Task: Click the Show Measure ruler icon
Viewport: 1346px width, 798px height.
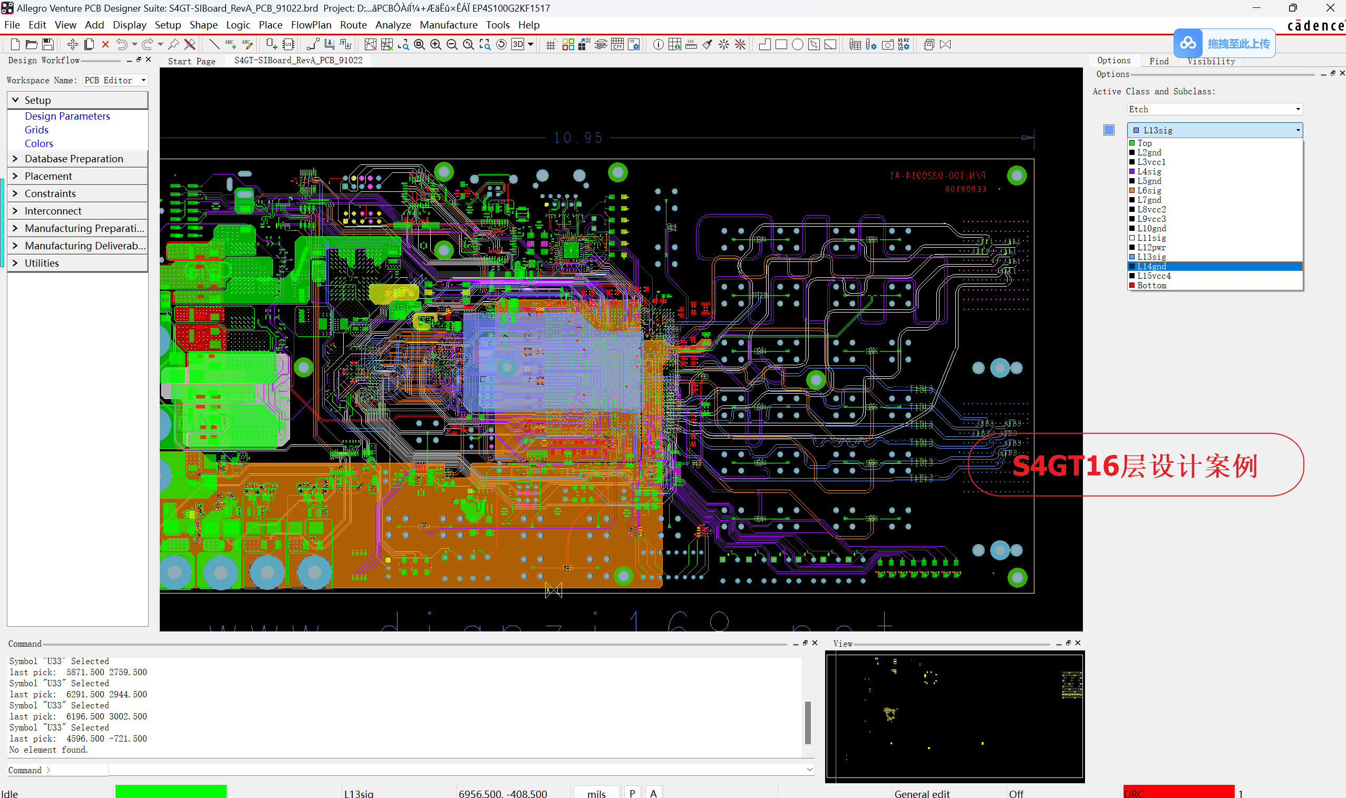Action: (x=691, y=45)
